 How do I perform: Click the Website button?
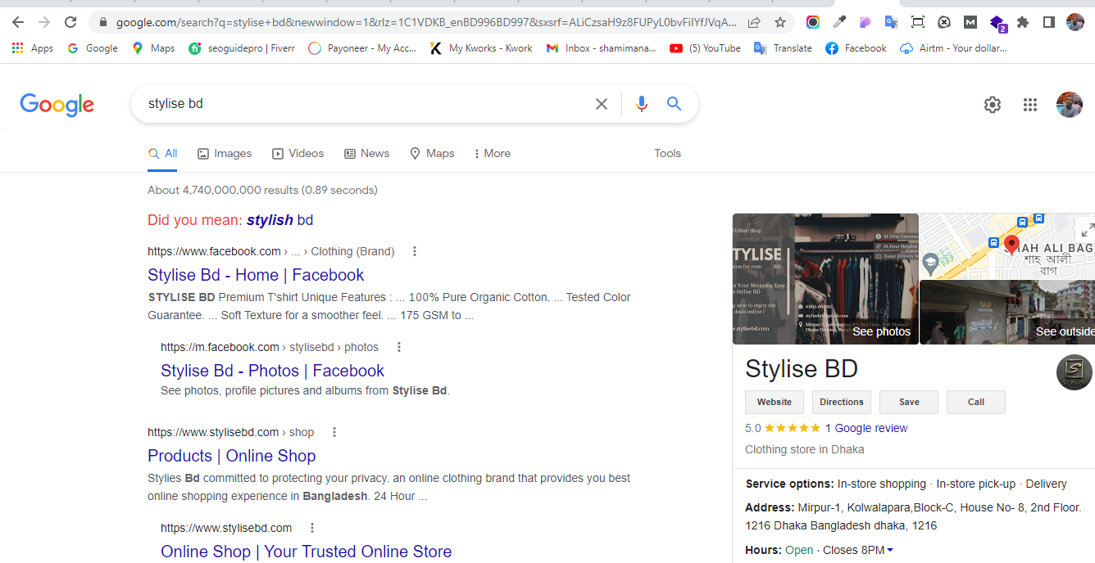coord(775,402)
